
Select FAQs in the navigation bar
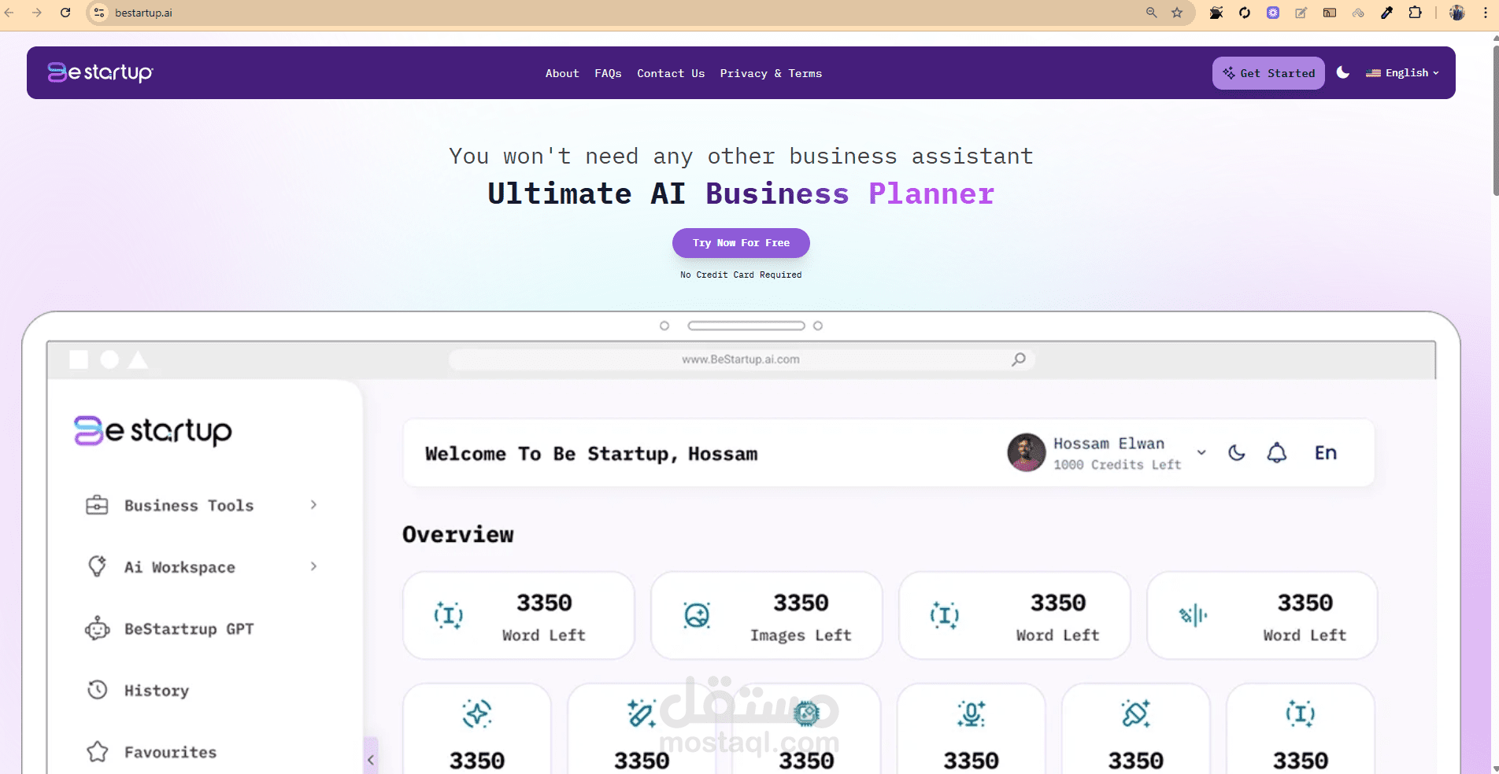pos(607,73)
